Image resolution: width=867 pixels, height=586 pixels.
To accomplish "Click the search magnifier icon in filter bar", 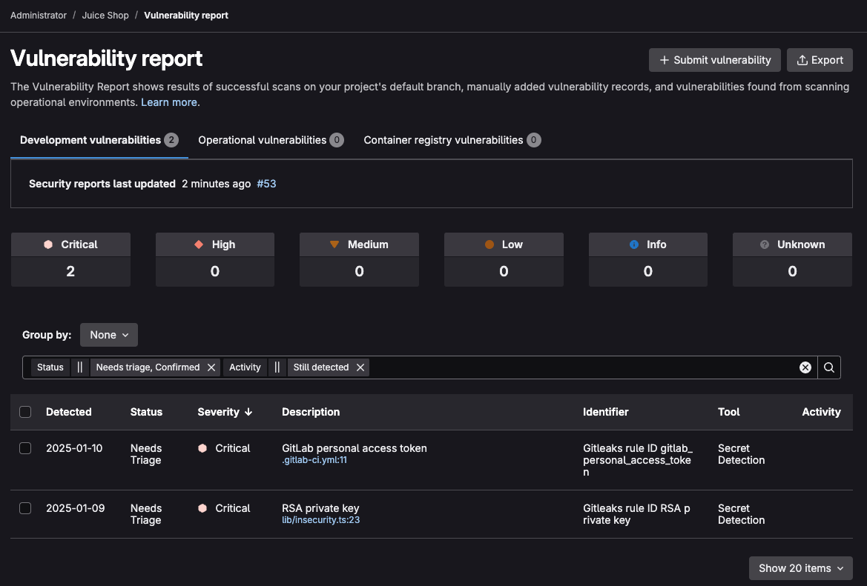I will coord(828,367).
